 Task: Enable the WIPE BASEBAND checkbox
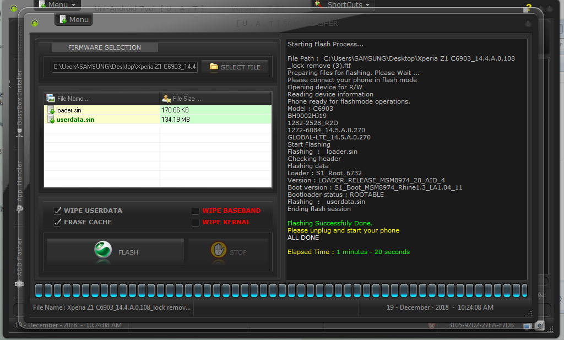point(196,211)
